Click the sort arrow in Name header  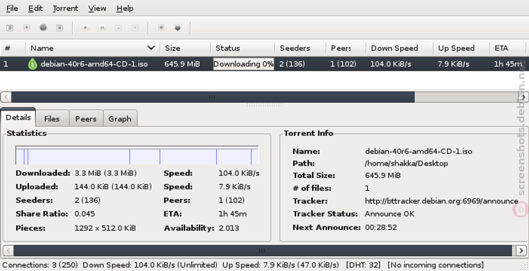[151, 48]
